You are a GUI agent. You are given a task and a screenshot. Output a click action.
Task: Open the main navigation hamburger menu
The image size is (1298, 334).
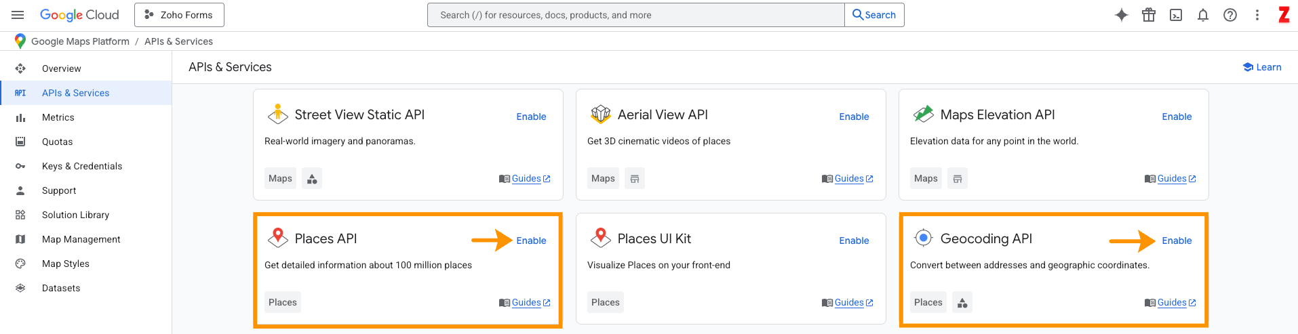pos(18,15)
